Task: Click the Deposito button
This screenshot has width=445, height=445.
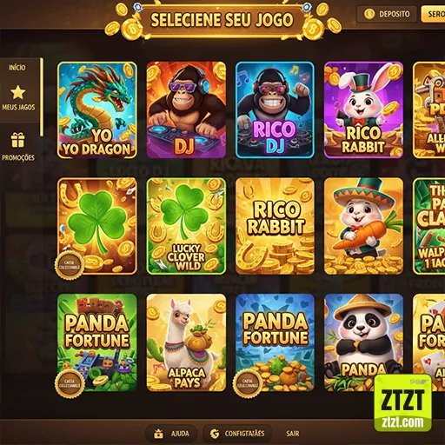Action: 387,14
